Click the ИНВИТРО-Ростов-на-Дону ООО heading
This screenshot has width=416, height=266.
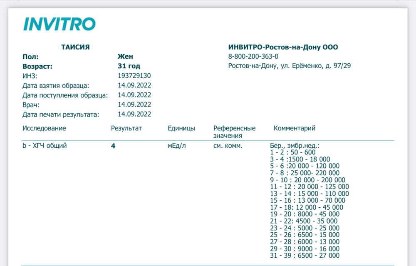click(x=283, y=47)
